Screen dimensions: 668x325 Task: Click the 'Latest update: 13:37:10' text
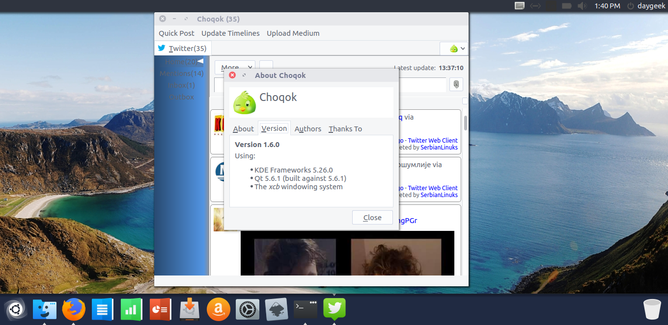429,68
